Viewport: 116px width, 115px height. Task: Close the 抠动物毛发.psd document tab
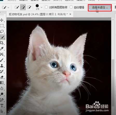click(70, 14)
